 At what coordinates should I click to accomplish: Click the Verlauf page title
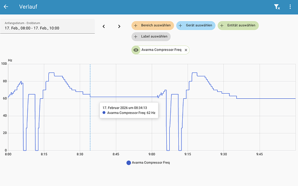(28, 7)
